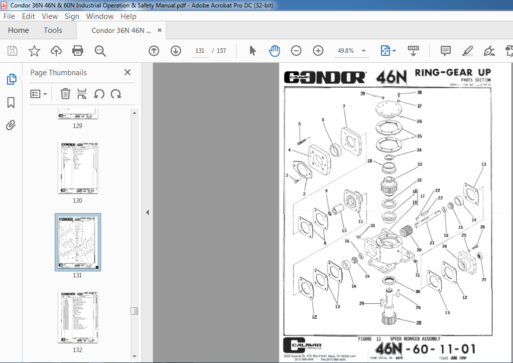Go to previous page arrow

coord(154,51)
